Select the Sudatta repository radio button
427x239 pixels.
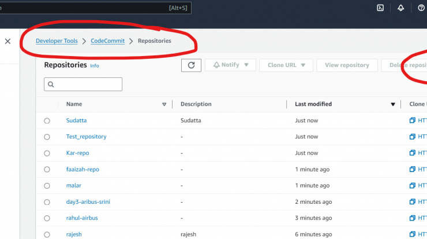click(47, 121)
